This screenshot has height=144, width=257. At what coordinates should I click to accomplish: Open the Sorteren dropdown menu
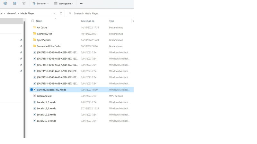click(x=40, y=4)
